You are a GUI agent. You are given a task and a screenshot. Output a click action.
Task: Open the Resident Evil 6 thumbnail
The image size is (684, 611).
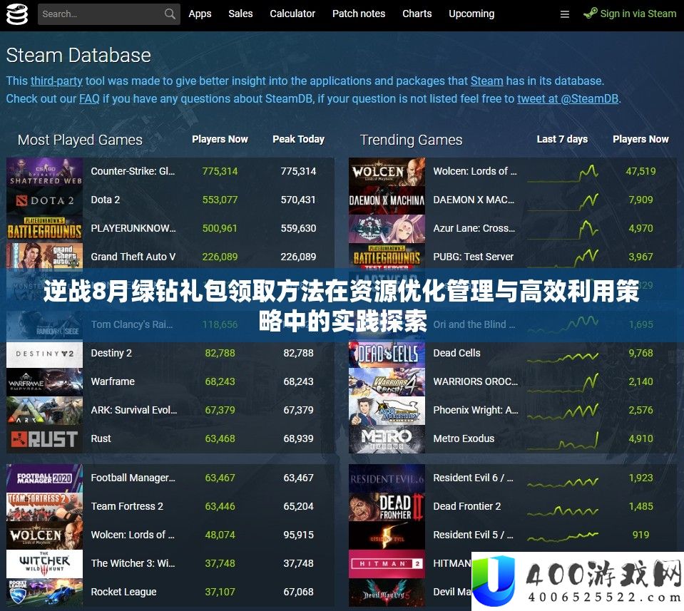click(387, 478)
